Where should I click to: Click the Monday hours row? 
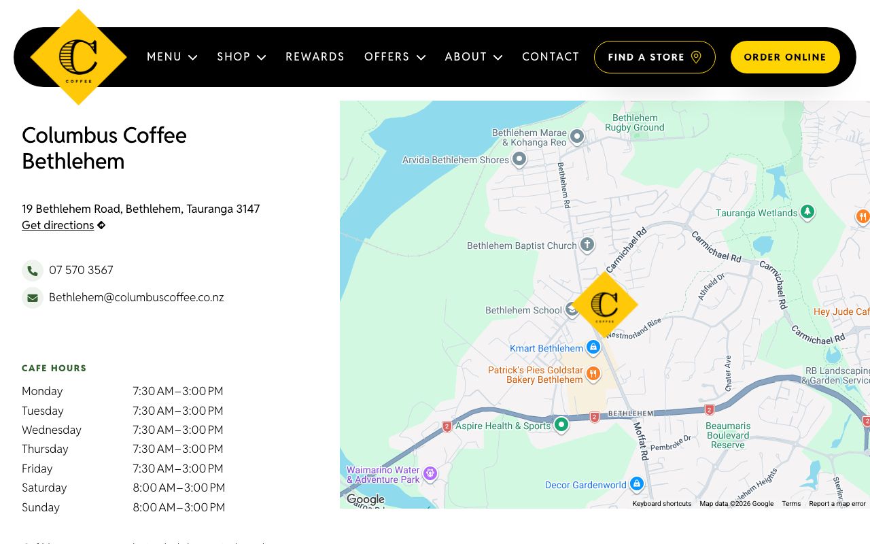(122, 391)
